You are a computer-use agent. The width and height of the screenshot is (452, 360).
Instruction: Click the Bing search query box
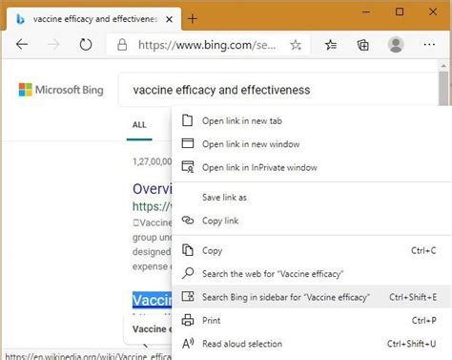click(x=278, y=90)
